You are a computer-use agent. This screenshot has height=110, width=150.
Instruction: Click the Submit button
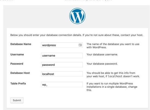point(17,100)
